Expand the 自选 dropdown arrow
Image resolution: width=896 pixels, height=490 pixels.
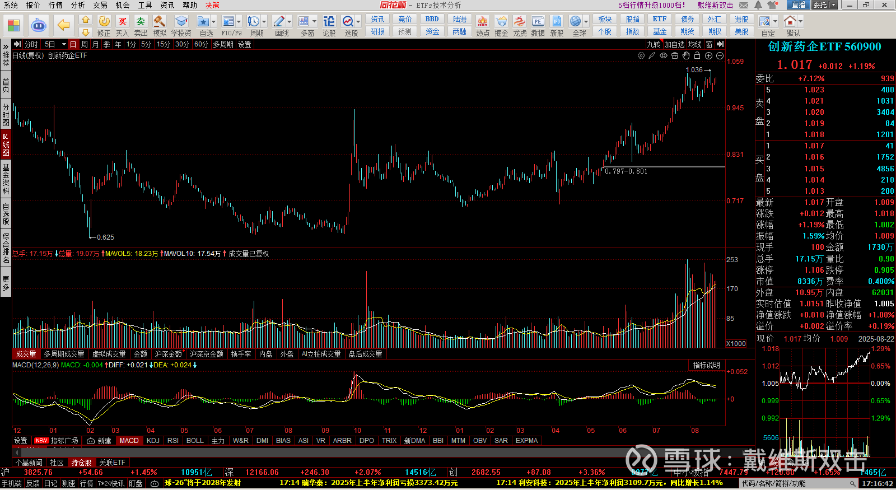coord(214,22)
